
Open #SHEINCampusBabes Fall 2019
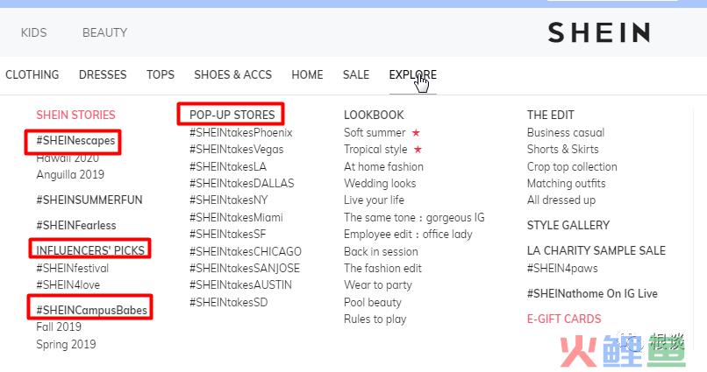[59, 326]
